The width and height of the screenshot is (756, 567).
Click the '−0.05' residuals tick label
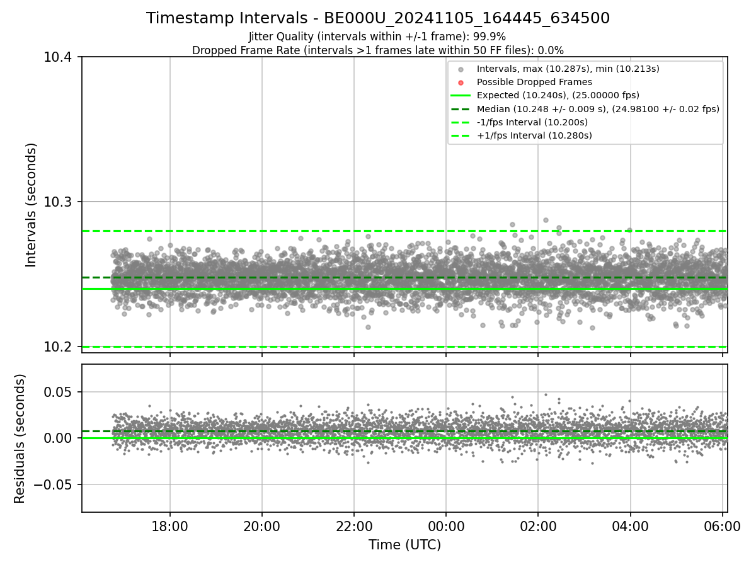coord(54,485)
